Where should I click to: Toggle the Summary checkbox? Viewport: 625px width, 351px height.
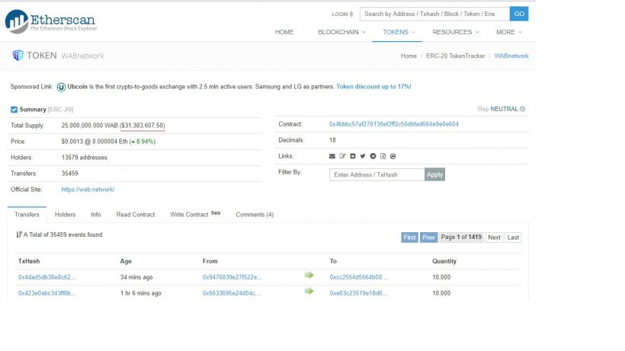pos(14,110)
